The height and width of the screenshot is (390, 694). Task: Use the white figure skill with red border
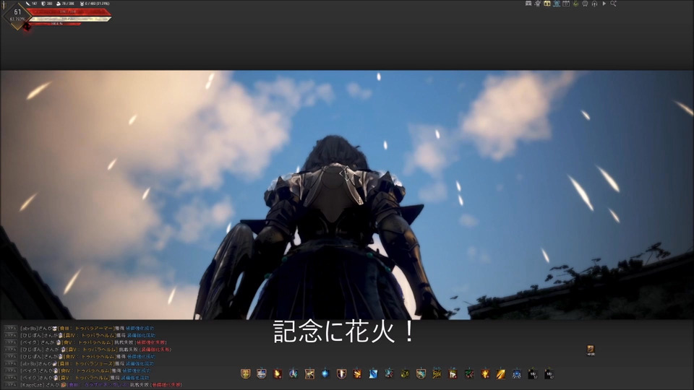coord(453,374)
